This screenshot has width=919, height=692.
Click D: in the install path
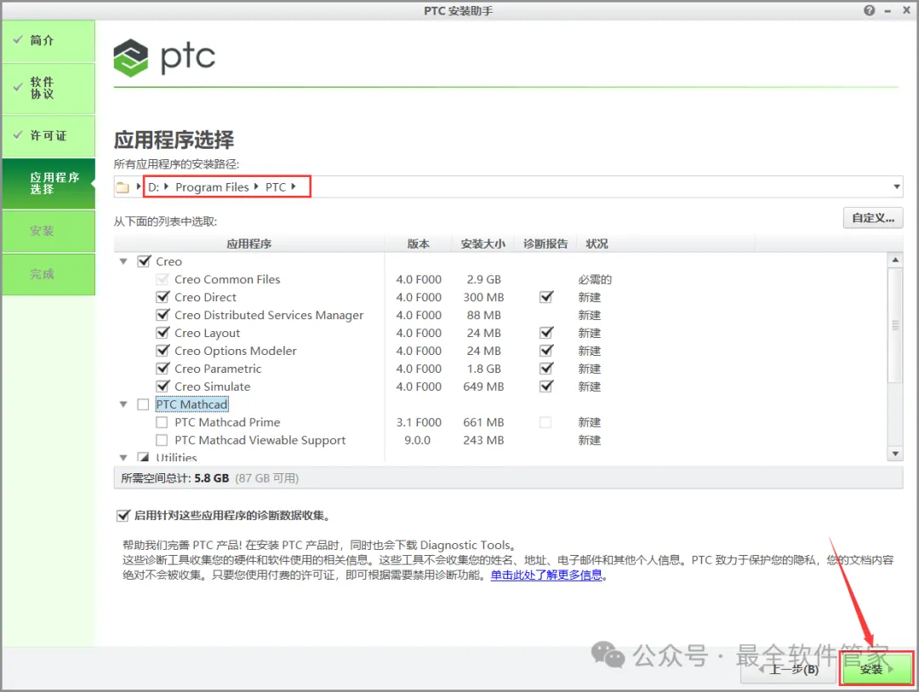pyautogui.click(x=153, y=187)
